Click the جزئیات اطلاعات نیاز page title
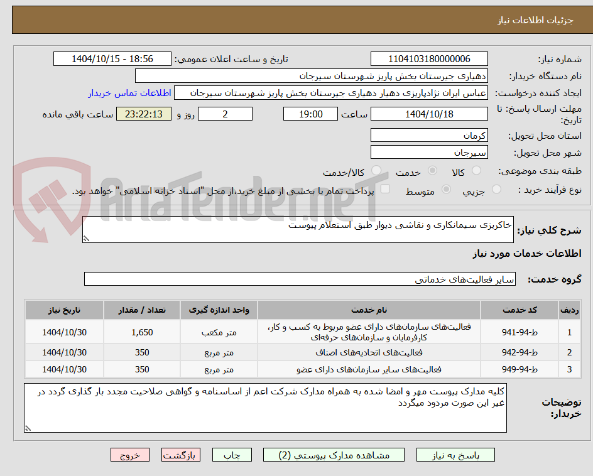 (x=535, y=20)
